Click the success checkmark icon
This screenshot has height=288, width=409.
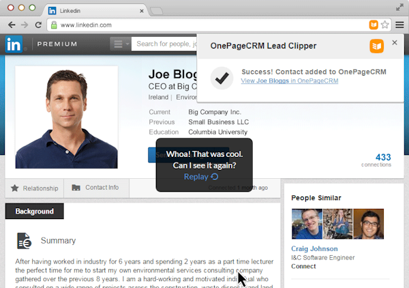click(x=222, y=78)
